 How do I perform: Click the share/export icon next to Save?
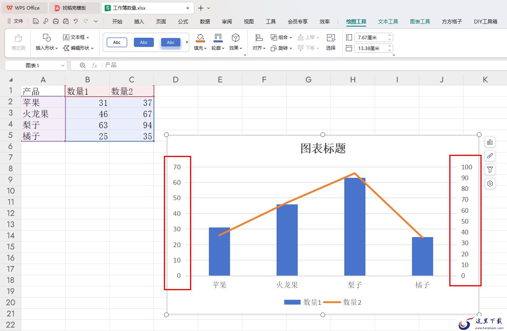[46, 22]
